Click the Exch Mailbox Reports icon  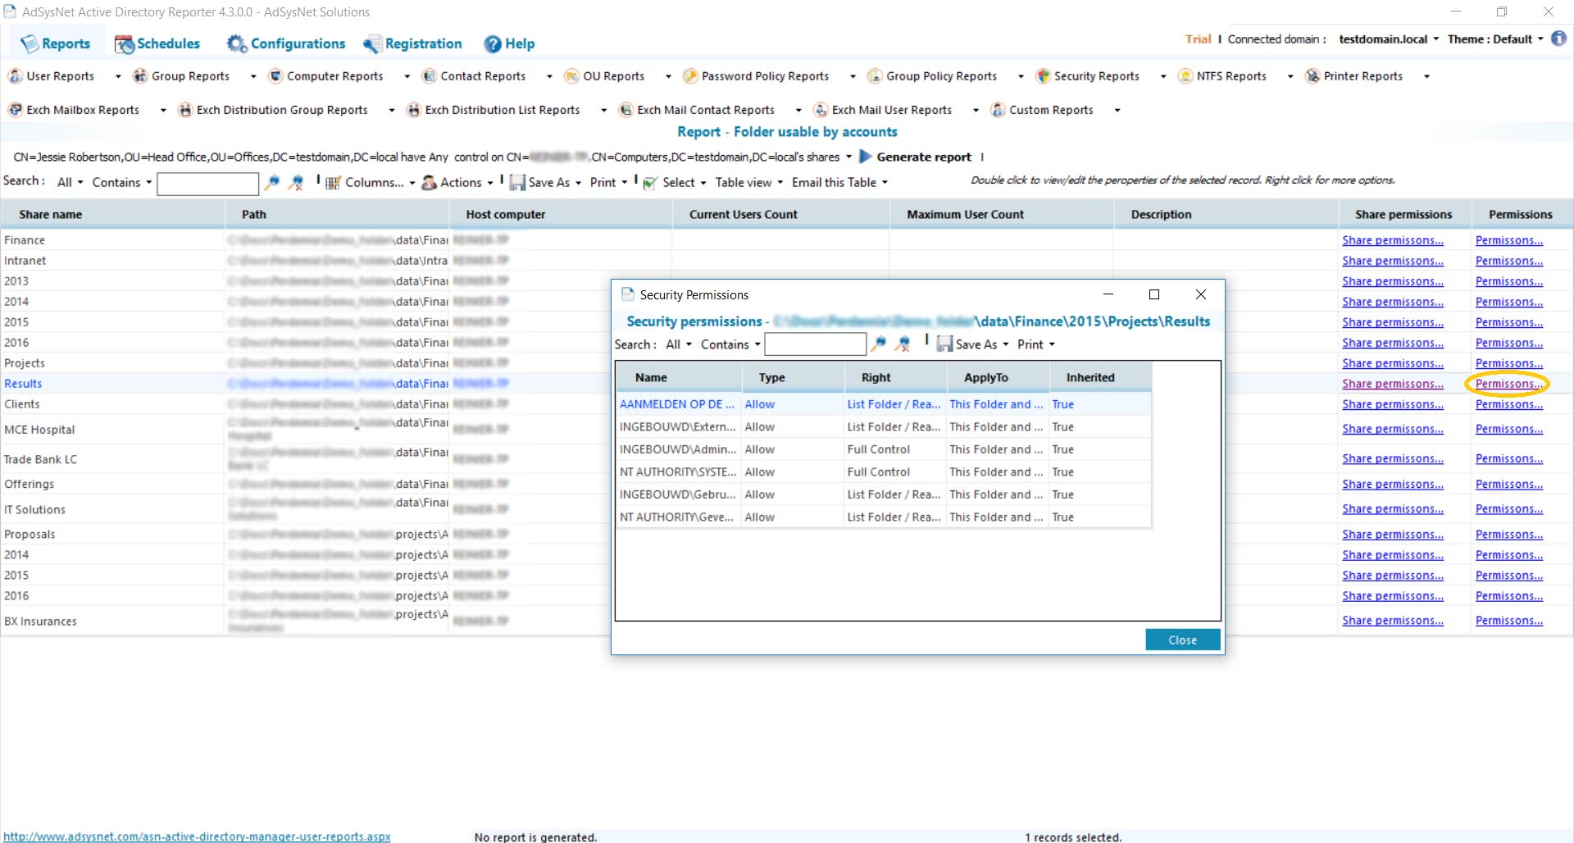point(15,110)
